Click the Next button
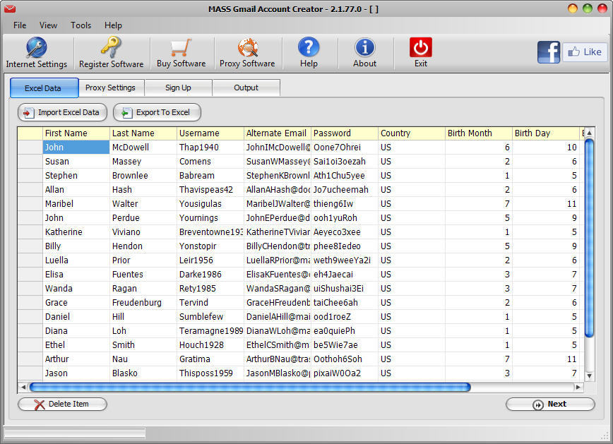The image size is (613, 444). (550, 404)
